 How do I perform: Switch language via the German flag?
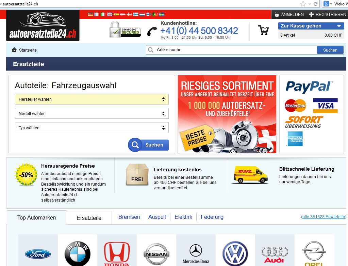point(90,14)
